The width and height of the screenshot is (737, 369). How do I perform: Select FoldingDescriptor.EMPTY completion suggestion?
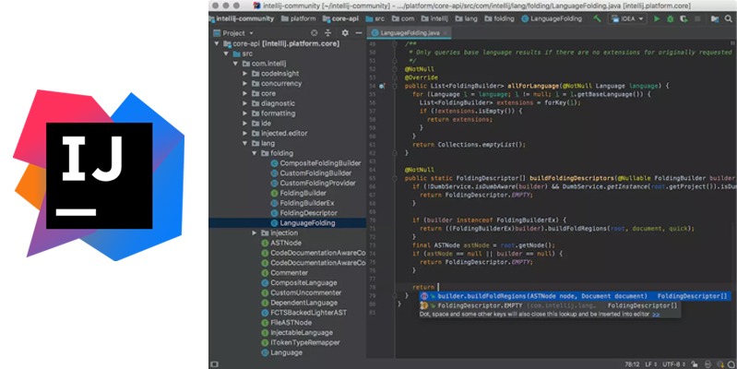click(x=550, y=305)
